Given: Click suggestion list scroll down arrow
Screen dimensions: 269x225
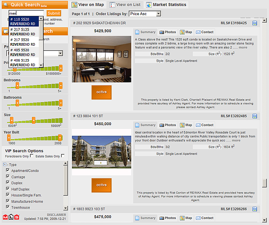Looking at the screenshot, I should 41,65.
